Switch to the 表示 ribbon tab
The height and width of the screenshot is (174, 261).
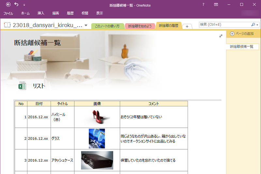(x=100, y=13)
